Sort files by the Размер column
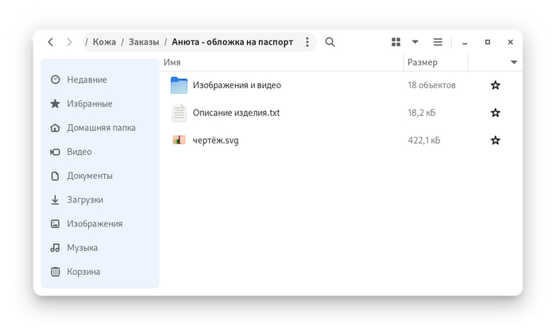556x333 pixels. [x=423, y=62]
